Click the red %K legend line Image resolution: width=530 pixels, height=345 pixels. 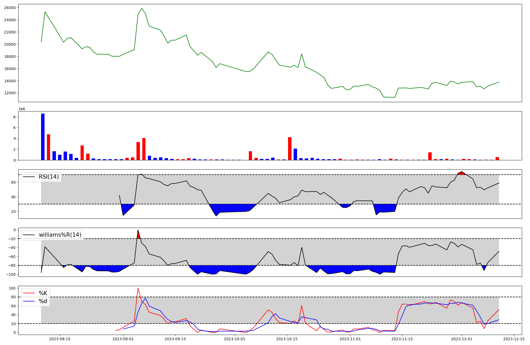[29, 293]
